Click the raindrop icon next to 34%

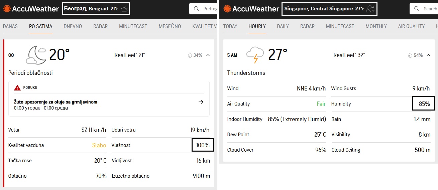pos(190,55)
